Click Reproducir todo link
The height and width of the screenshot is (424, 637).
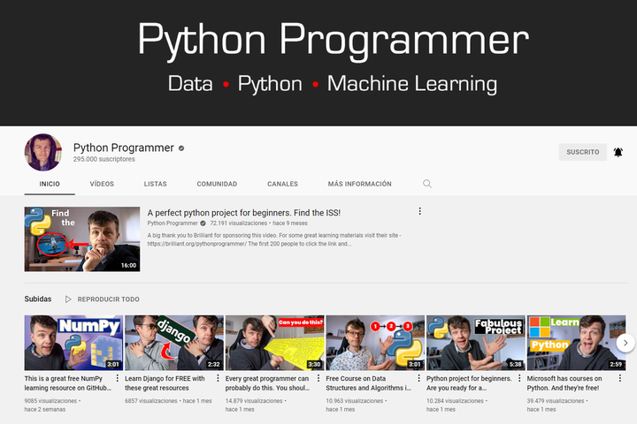click(109, 299)
